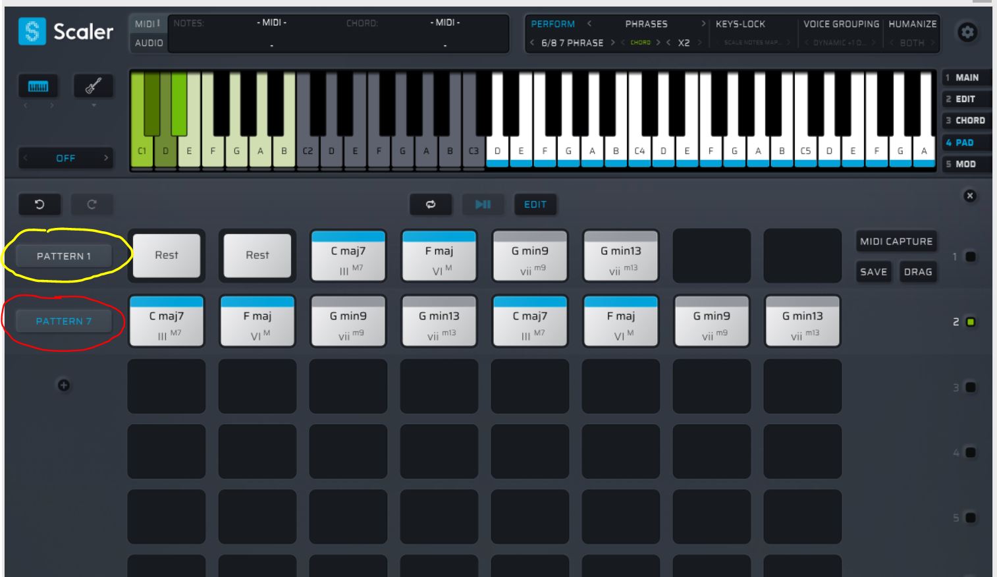The image size is (997, 577).
Task: Toggle HUMANIZE
Action: (912, 24)
